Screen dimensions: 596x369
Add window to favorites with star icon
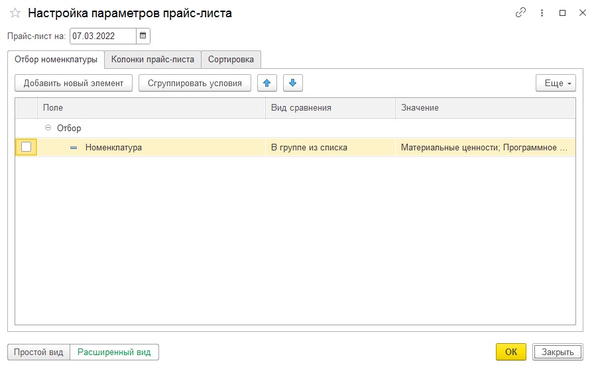click(x=15, y=13)
